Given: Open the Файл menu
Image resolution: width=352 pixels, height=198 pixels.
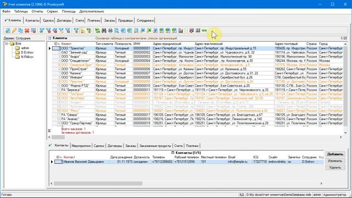Looking at the screenshot, I should click(6, 11).
